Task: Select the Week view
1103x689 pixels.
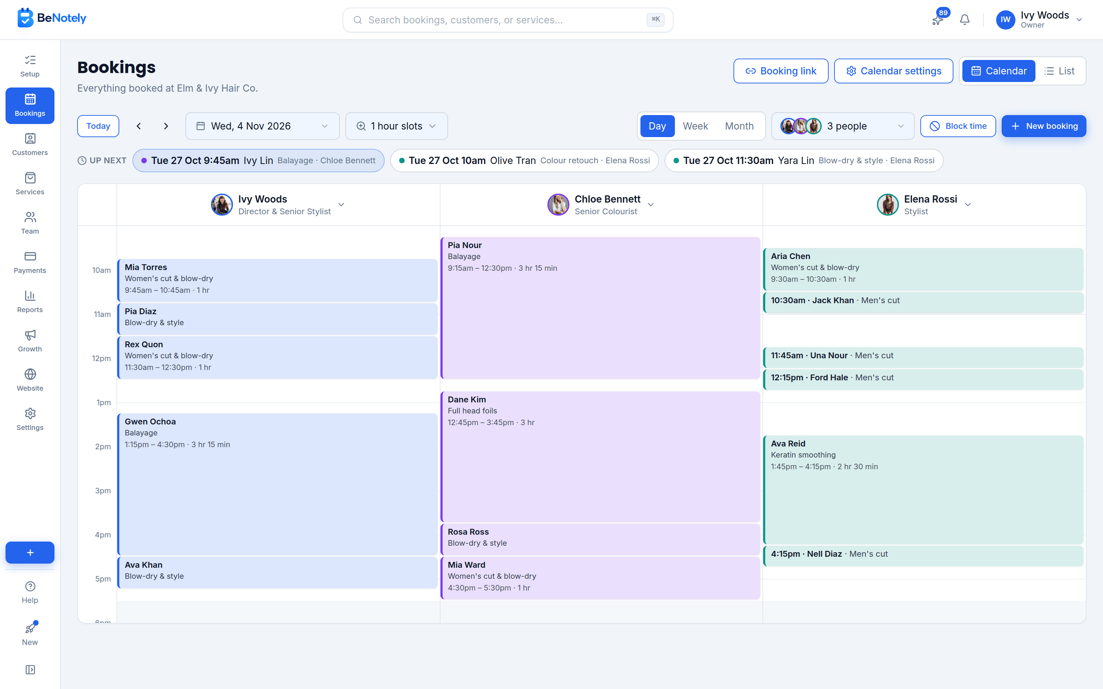Action: coord(695,126)
